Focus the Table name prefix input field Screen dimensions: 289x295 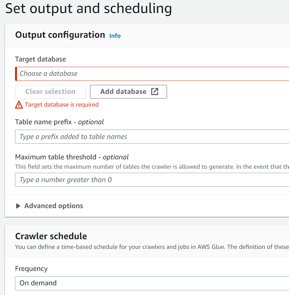coord(152,137)
